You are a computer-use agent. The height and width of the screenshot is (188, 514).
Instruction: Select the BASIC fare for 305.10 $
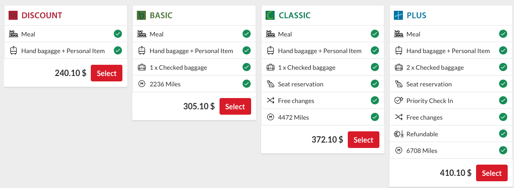[x=235, y=107]
